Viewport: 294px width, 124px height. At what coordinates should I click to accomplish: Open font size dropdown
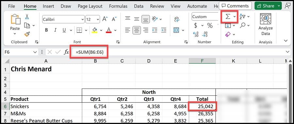click(x=98, y=20)
